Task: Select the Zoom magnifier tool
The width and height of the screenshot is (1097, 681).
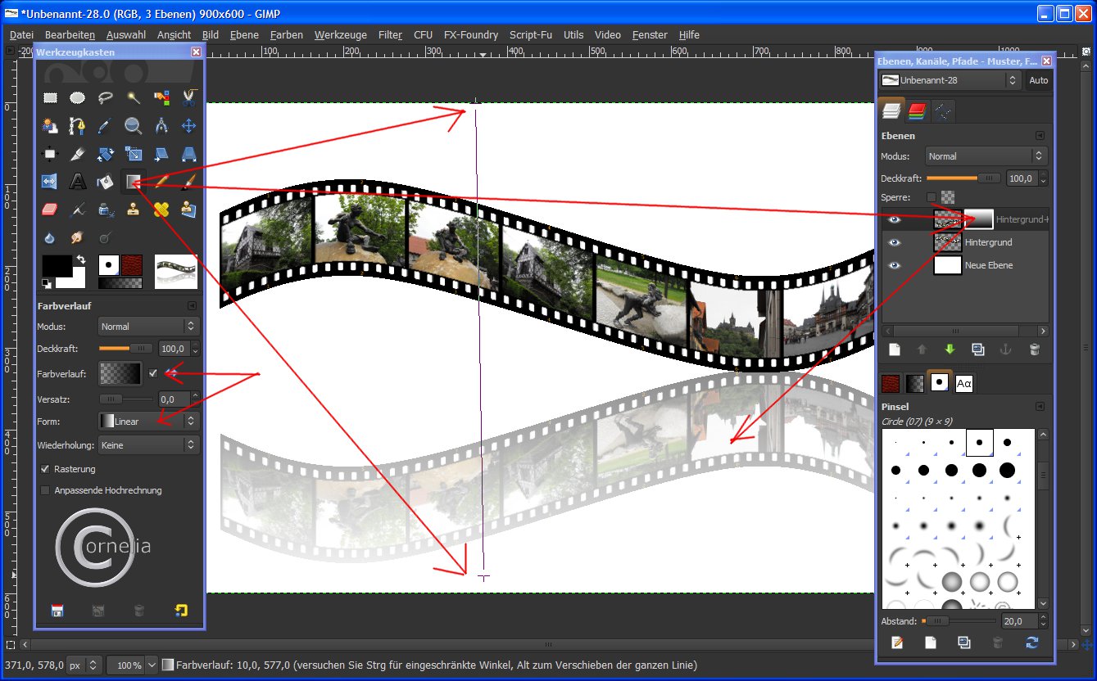Action: [x=133, y=126]
